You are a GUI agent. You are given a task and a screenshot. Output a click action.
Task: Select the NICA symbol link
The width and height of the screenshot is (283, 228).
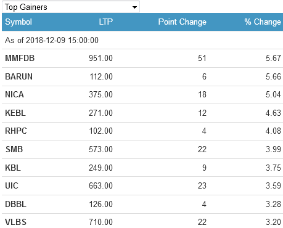[x=14, y=94]
